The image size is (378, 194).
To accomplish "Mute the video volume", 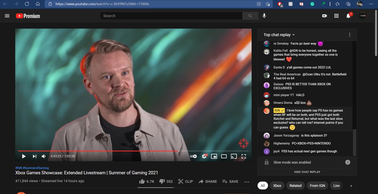I will (x=44, y=156).
